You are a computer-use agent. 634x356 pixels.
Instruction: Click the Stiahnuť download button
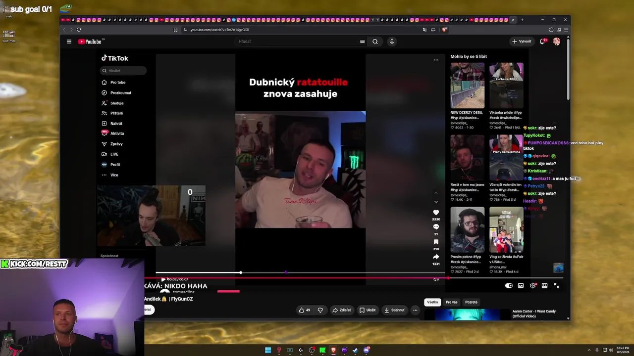(x=395, y=310)
